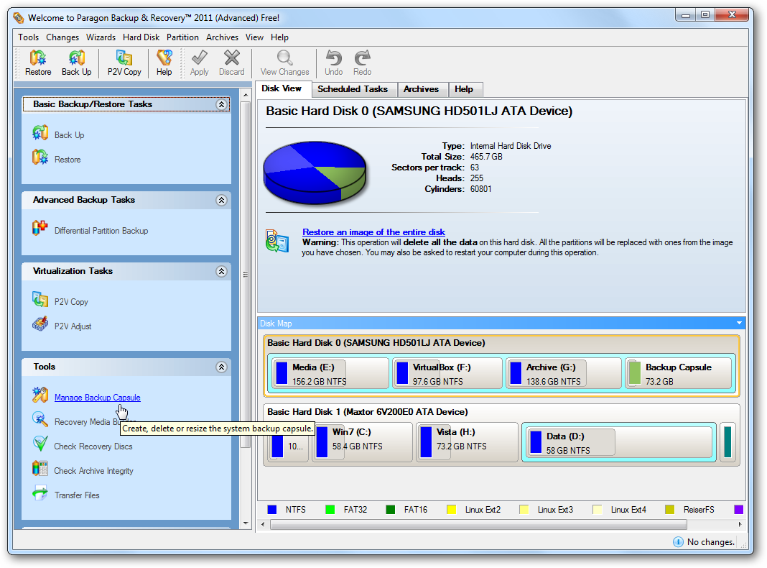The width and height of the screenshot is (767, 568).
Task: Switch to the Help tab
Action: click(x=464, y=89)
